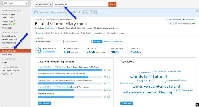Screen dimensions: 199x107
Task: Open the User manual link
Action: click(188, 20)
